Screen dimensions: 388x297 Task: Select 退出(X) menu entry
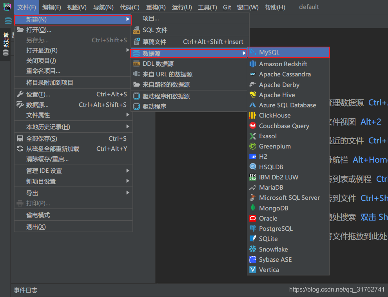point(74,226)
